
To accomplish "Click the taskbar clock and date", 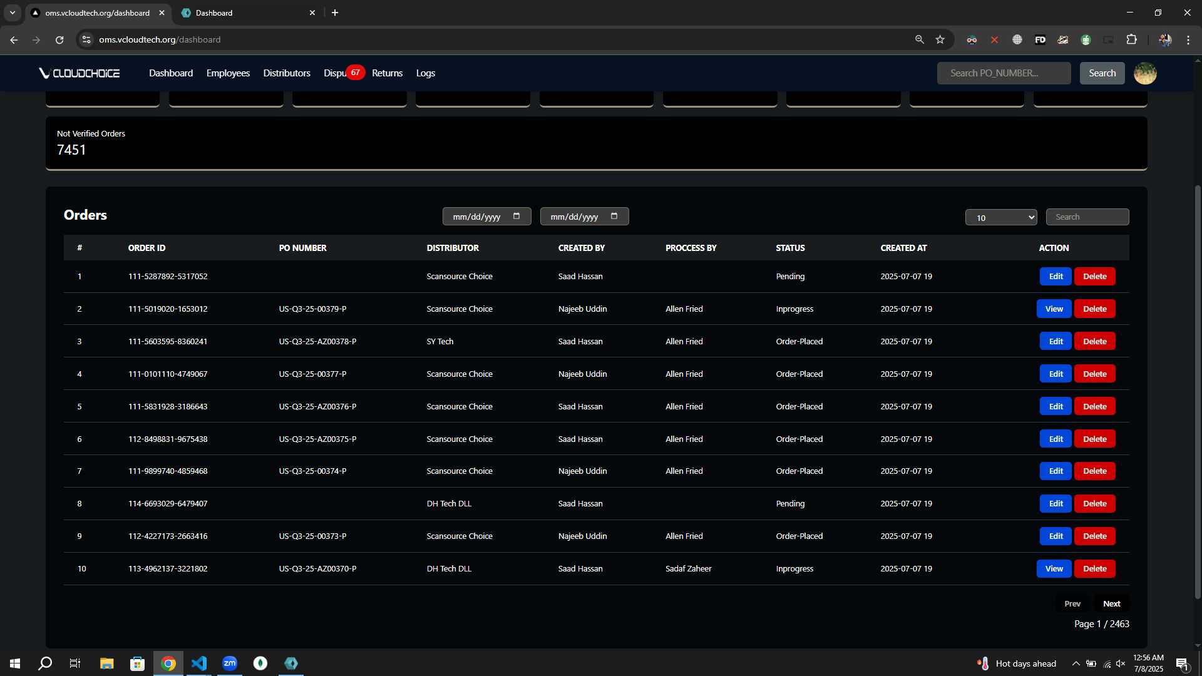I will pyautogui.click(x=1148, y=663).
